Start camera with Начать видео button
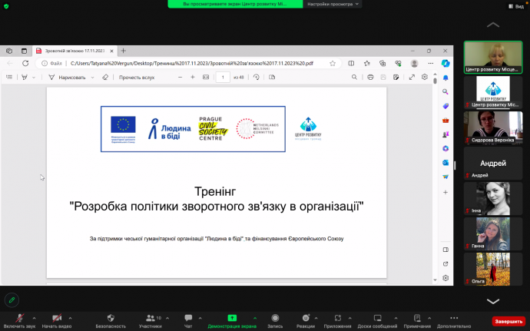Screen dimensions: 530x331 (57, 319)
